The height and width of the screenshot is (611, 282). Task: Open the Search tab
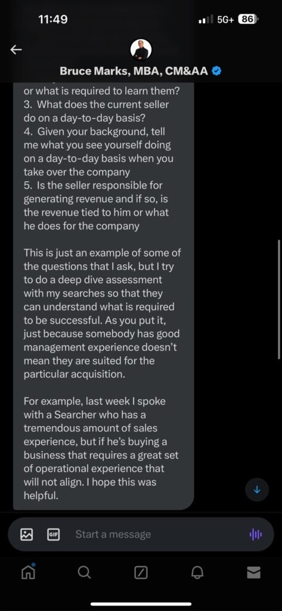(x=84, y=572)
